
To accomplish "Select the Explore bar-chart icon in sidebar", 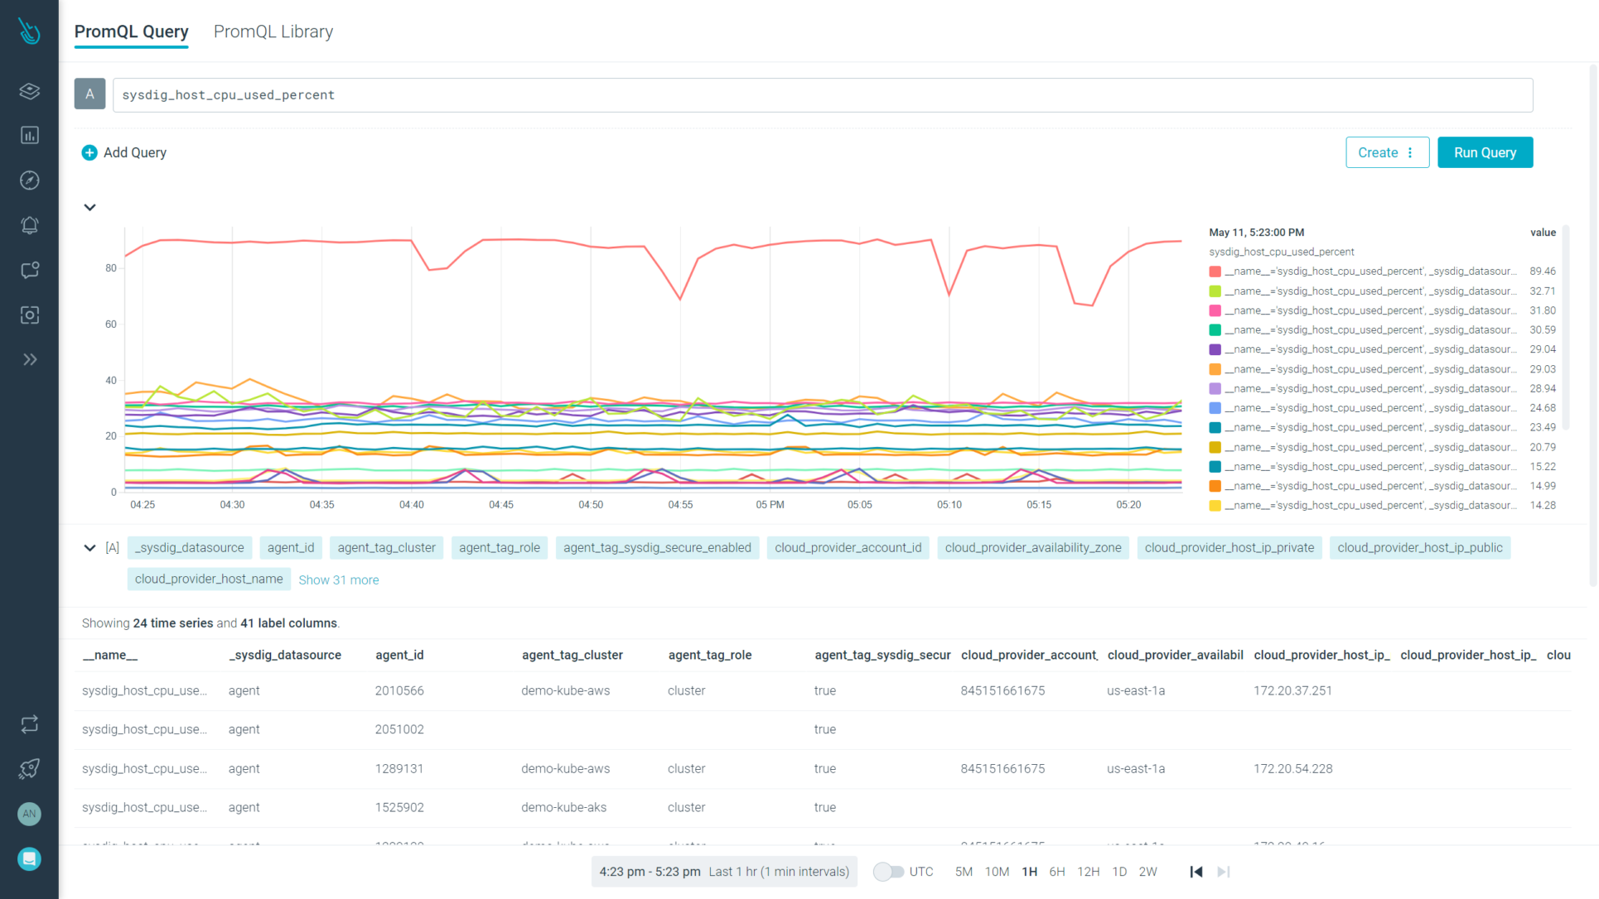I will [x=30, y=135].
